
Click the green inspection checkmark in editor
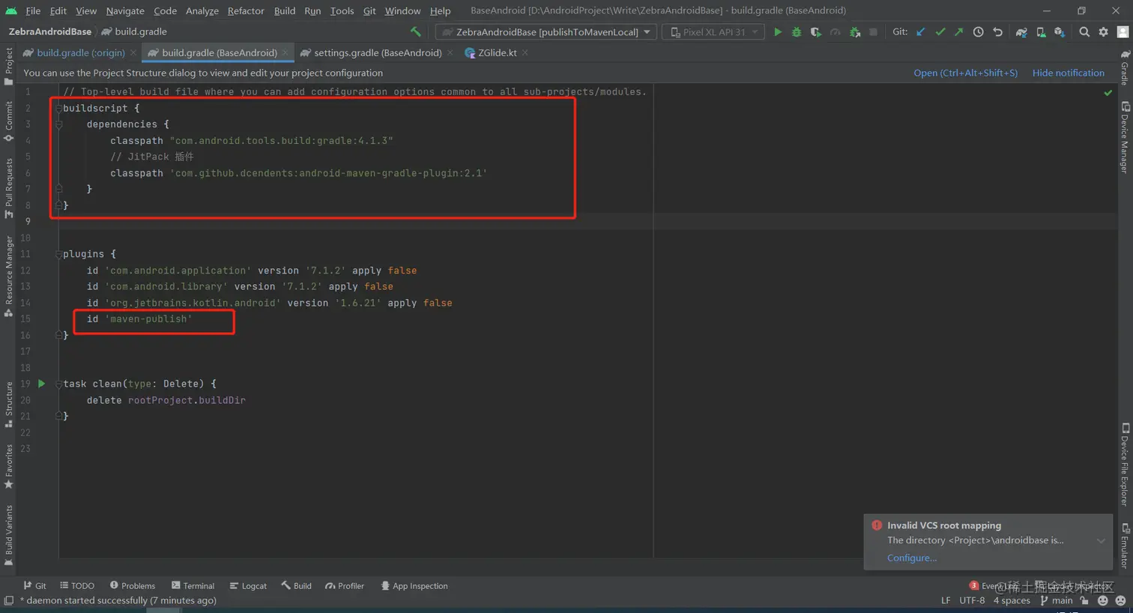[1108, 93]
